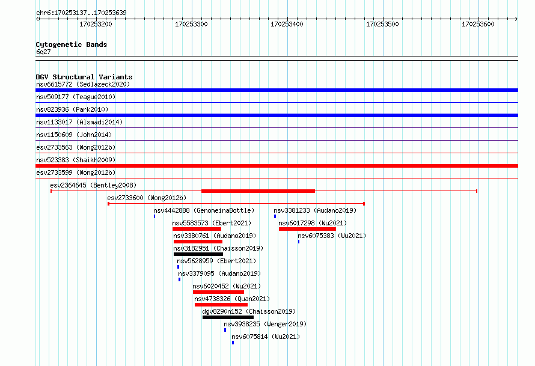
Task: Click the small blue mark under nsv3379095
Action: [180, 279]
